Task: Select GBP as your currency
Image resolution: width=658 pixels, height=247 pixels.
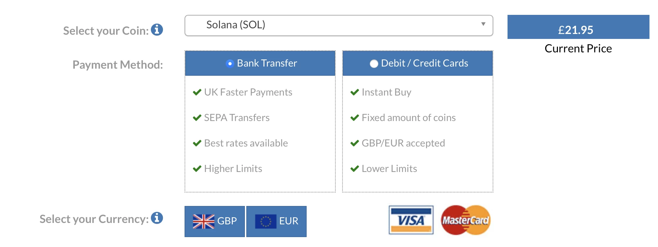Action: click(214, 220)
